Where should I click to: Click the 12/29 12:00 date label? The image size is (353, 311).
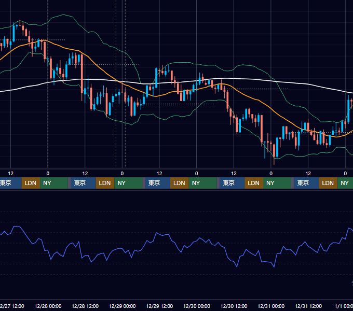[x=159, y=306]
